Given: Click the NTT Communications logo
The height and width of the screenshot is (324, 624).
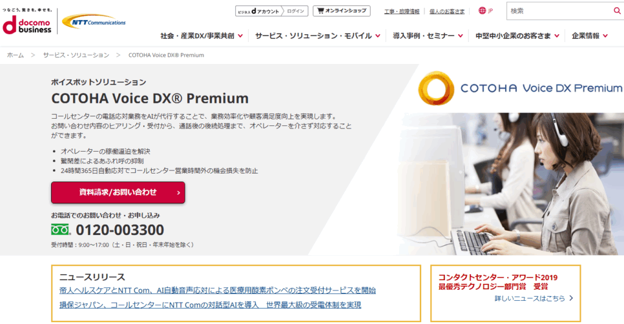Looking at the screenshot, I should click(94, 22).
